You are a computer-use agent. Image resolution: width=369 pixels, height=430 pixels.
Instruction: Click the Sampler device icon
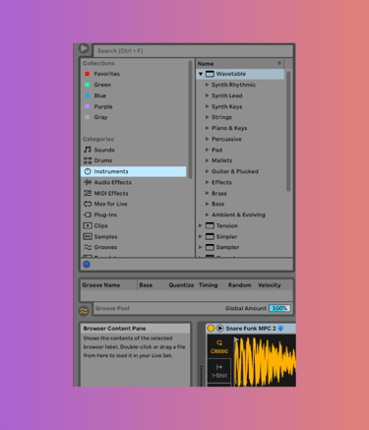210,247
